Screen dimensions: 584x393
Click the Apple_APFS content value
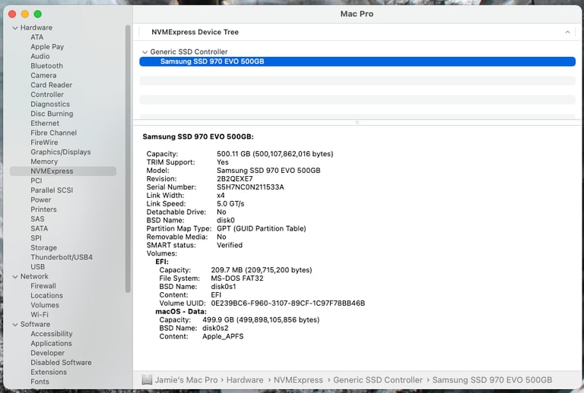223,337
